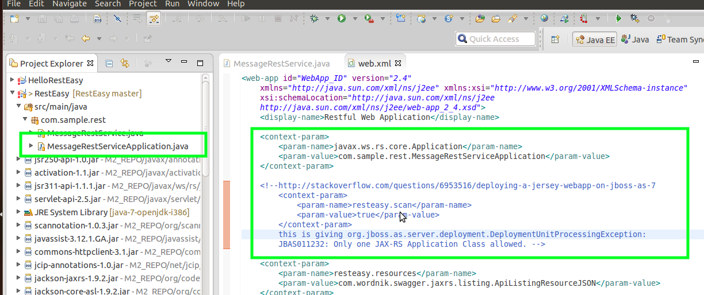Click the green play arrow near right
Viewport: 704px width, 295px height.
coord(619,18)
